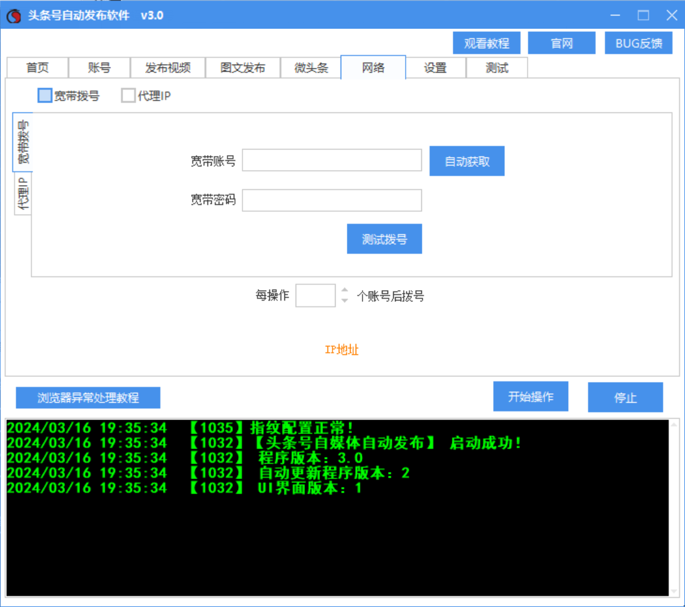Click log line UI界面版本: 1
The height and width of the screenshot is (607, 685).
[x=184, y=488]
